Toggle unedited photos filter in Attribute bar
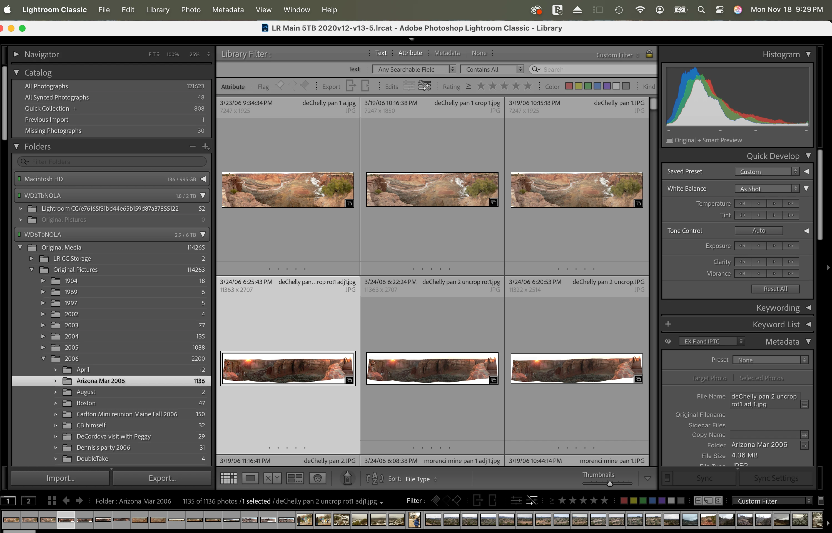This screenshot has height=533, width=832. coord(424,86)
